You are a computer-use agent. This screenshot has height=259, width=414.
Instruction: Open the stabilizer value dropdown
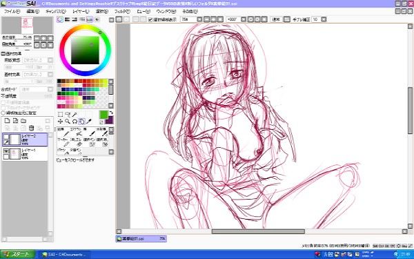point(324,19)
